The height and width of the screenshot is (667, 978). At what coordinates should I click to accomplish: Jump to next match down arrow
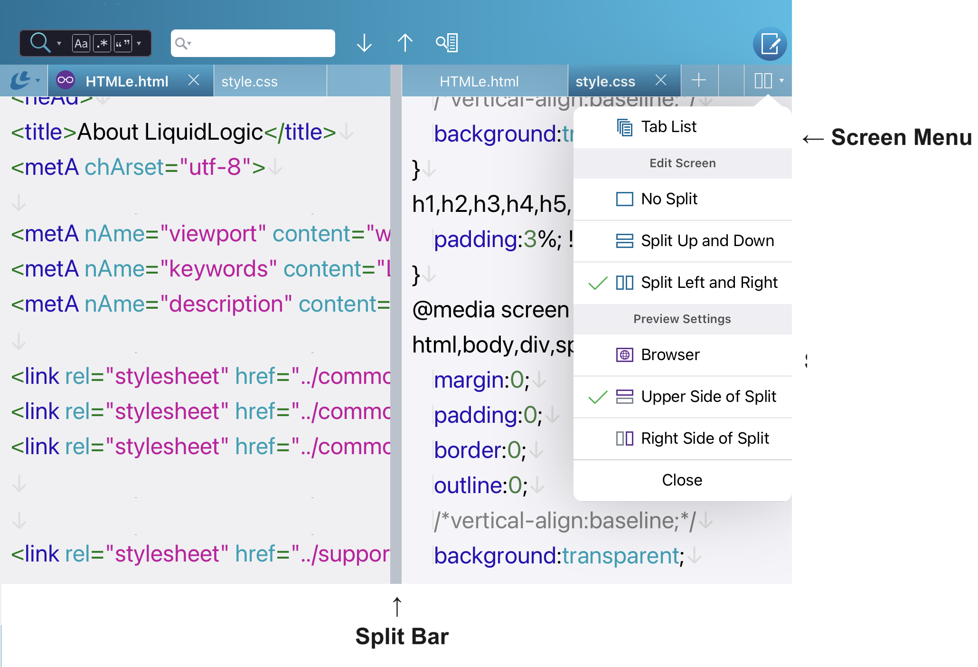pos(364,43)
